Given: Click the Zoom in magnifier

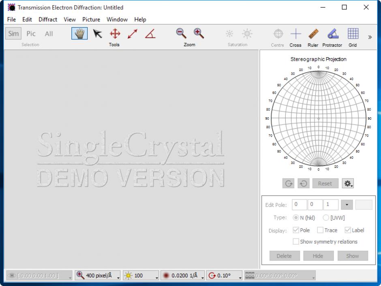Looking at the screenshot, I should (199, 33).
